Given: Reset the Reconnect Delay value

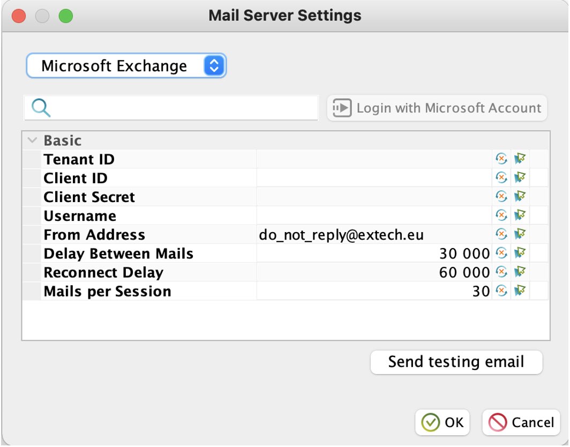Looking at the screenshot, I should [501, 272].
